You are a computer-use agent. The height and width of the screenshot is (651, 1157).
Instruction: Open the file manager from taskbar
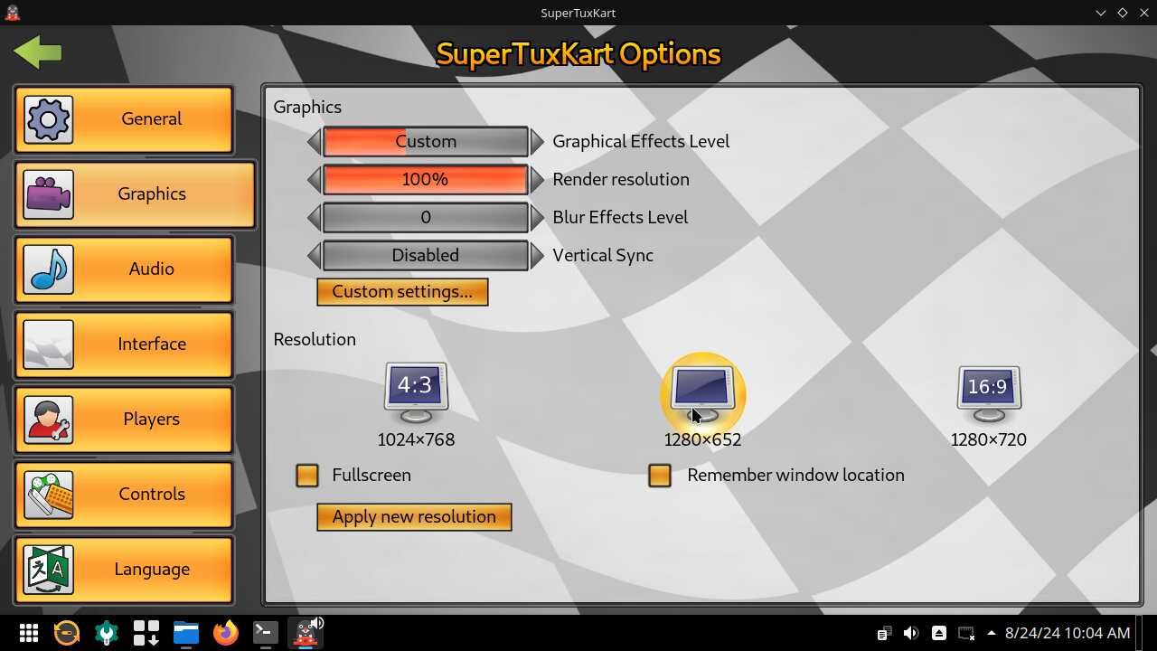click(186, 633)
